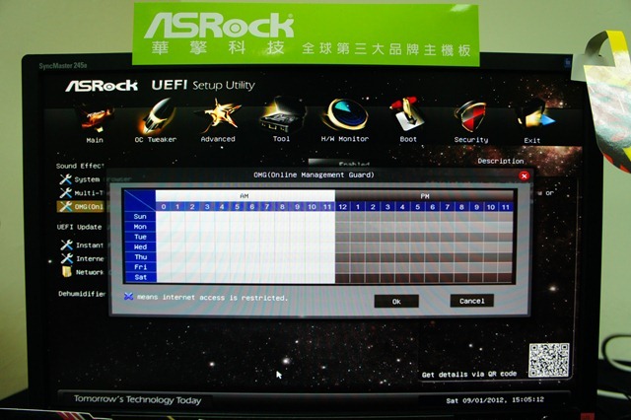Screen dimensions: 631x420
Task: Confirm the OMG schedule with Ok
Action: [x=396, y=302]
